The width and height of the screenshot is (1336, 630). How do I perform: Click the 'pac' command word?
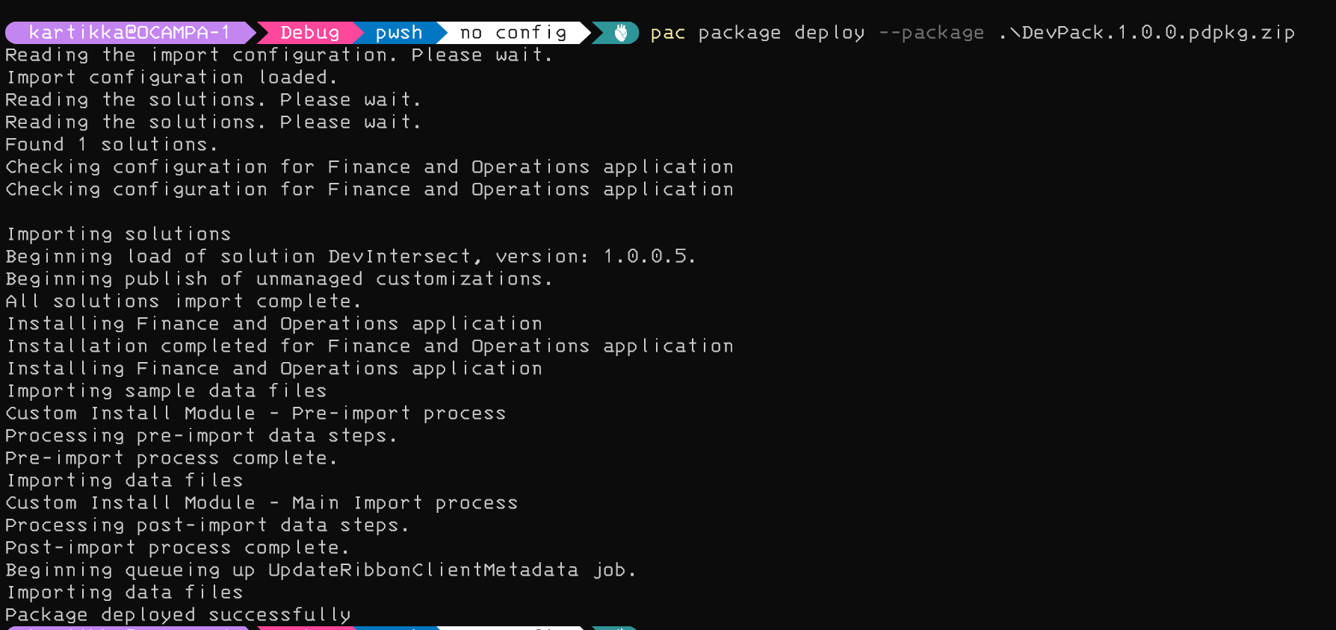point(667,33)
